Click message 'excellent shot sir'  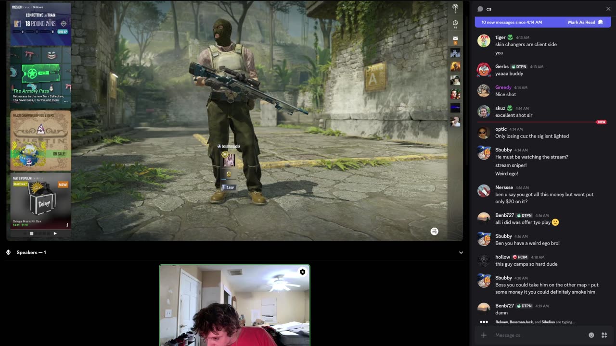click(x=513, y=115)
